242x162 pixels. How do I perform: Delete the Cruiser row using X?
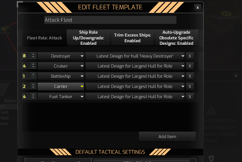pyautogui.click(x=190, y=66)
